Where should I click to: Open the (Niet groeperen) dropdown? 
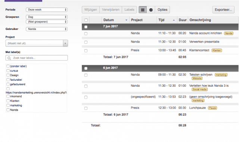(47, 22)
